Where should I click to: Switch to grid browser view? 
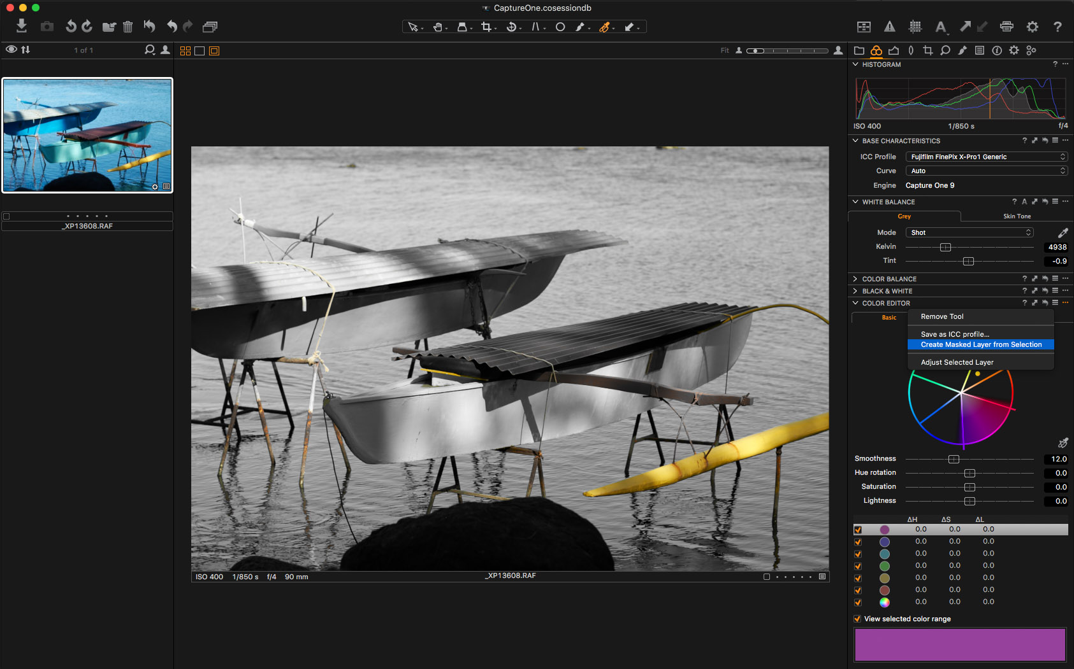(185, 51)
